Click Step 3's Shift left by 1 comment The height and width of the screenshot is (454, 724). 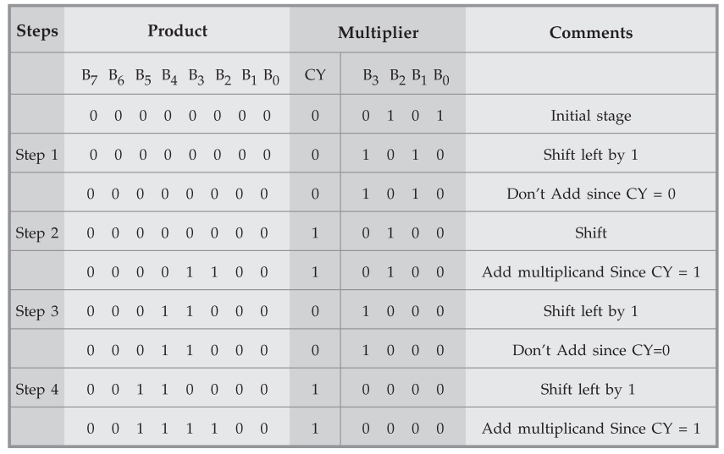pos(590,311)
